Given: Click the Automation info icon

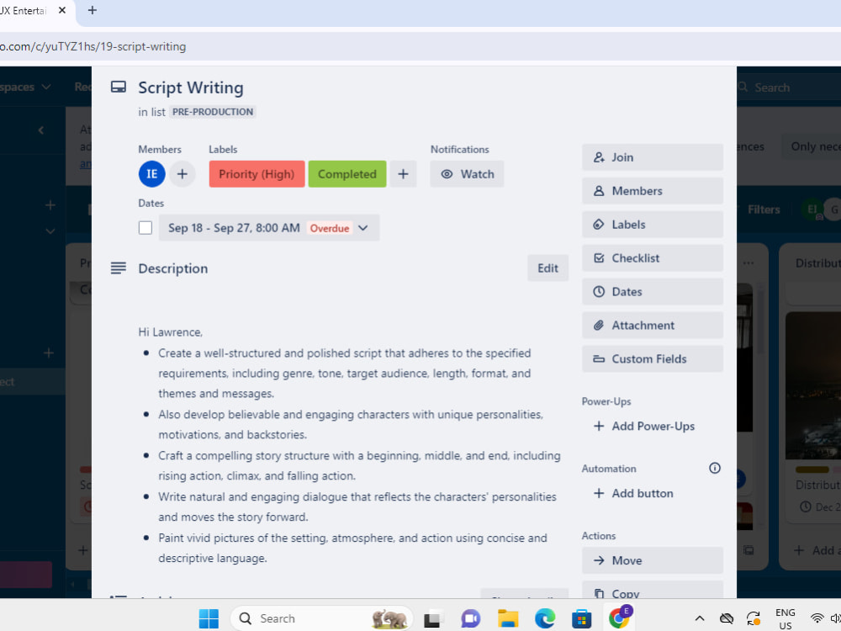Looking at the screenshot, I should coord(714,468).
